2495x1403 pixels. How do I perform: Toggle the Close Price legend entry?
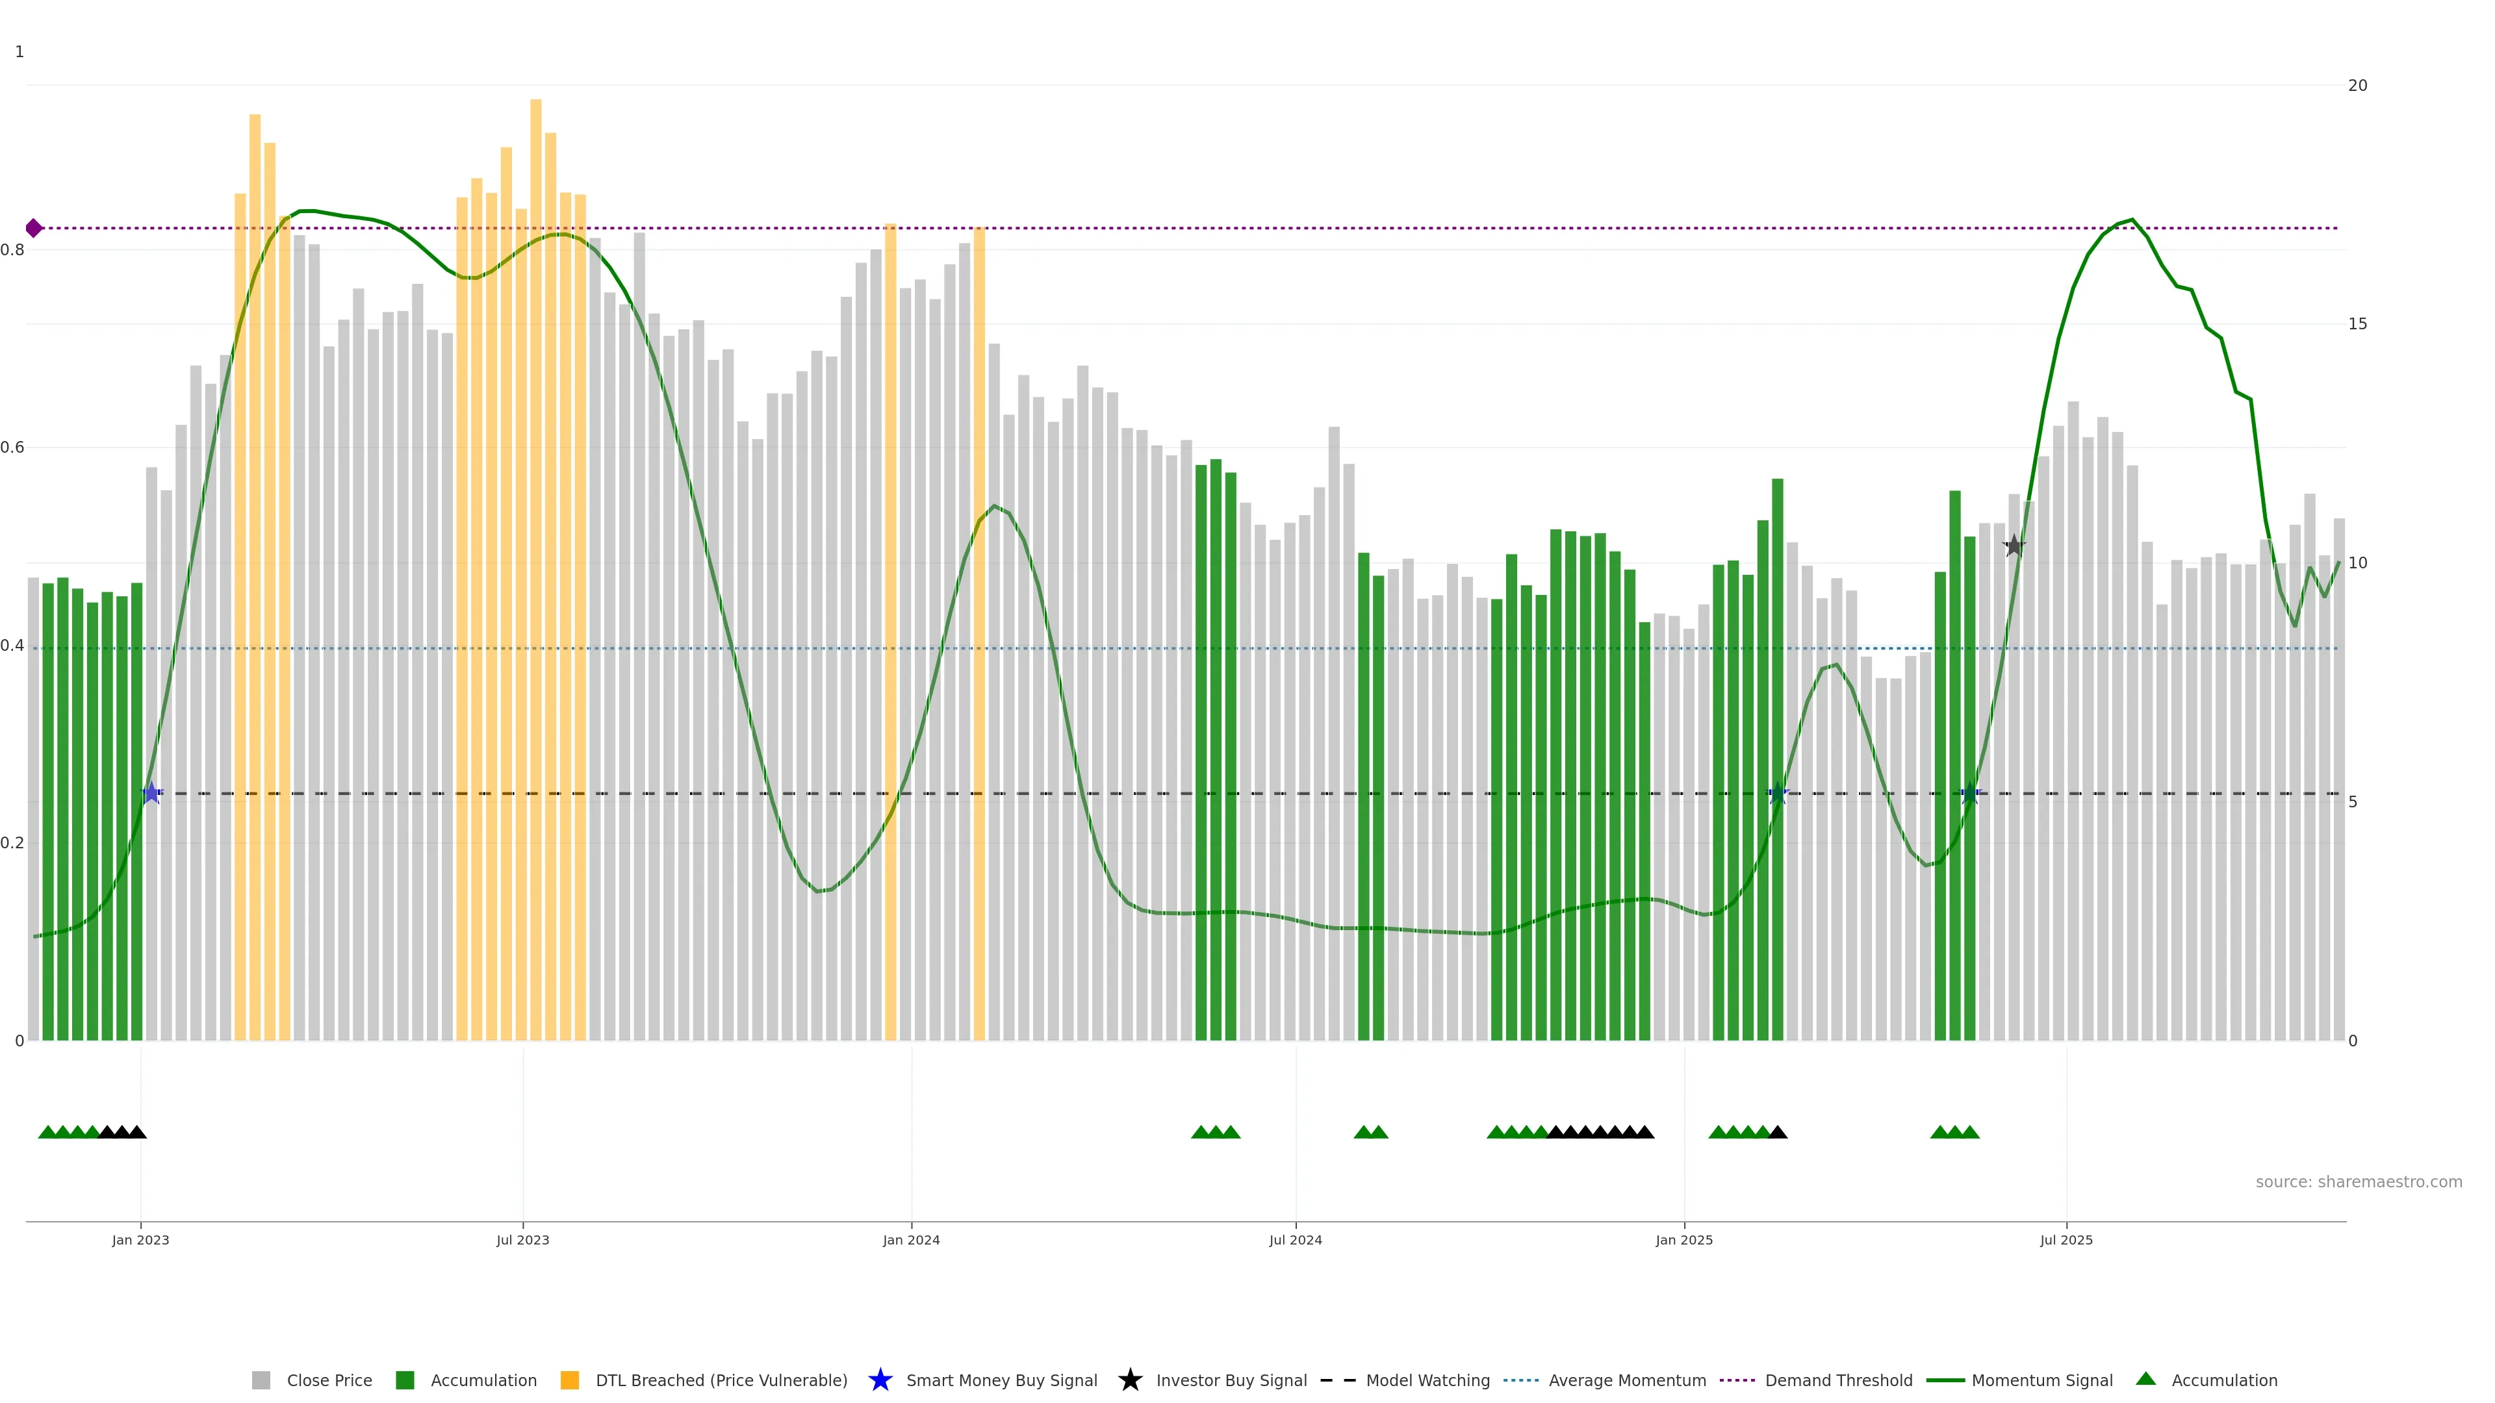click(x=328, y=1380)
